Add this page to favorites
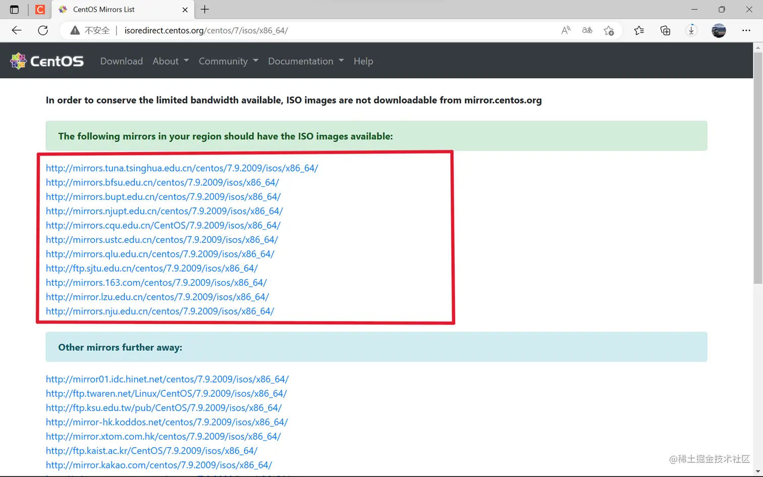This screenshot has height=477, width=763. tap(609, 30)
